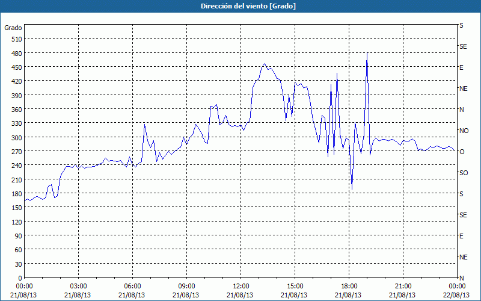Image resolution: width=481 pixels, height=301 pixels.
Task: Select the 06:00 time label
Action: (x=132, y=287)
